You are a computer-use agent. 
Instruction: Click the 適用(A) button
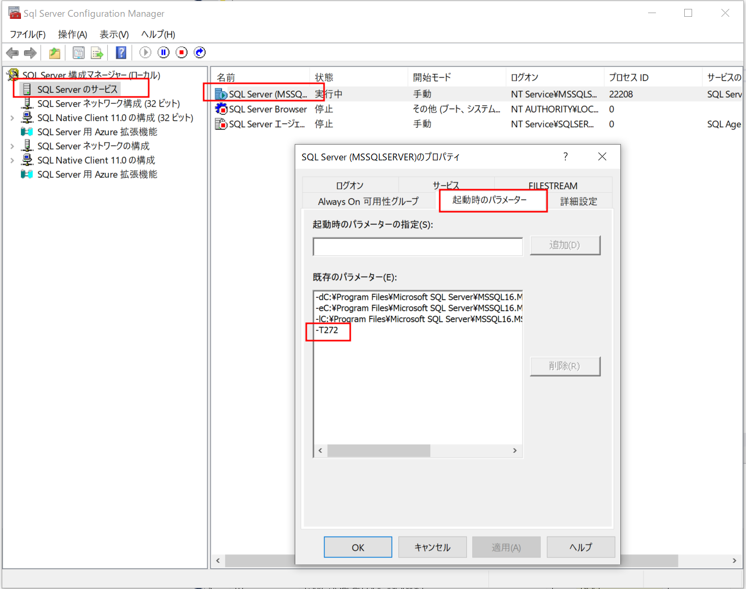[506, 547]
